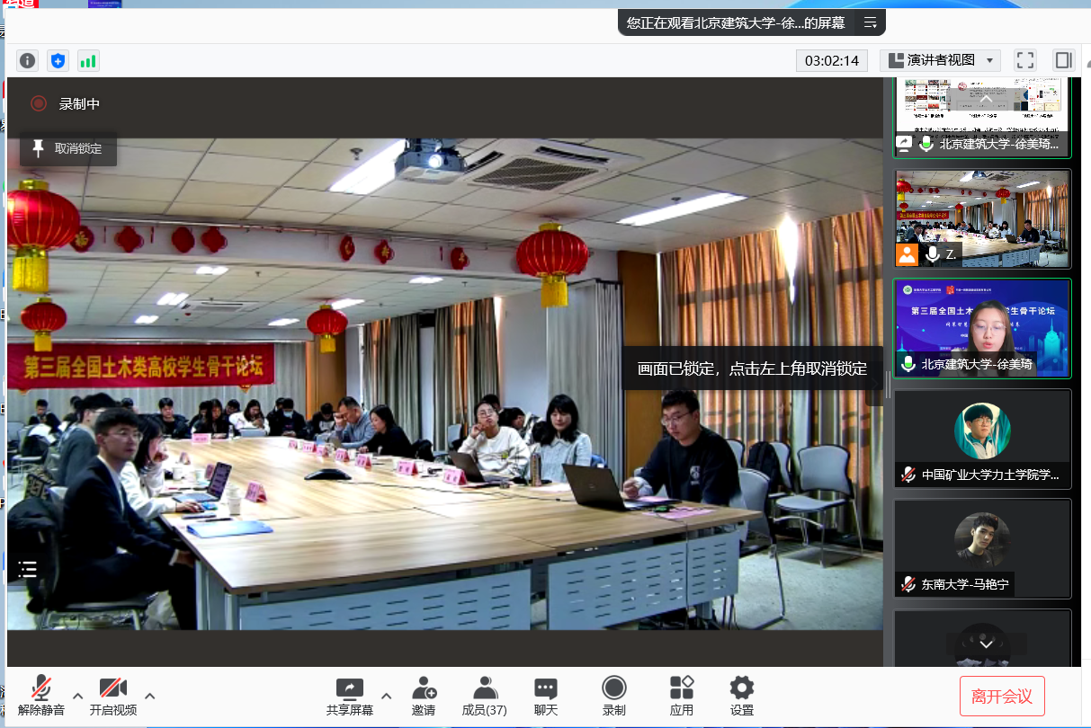Toggle the side panel layout icon
This screenshot has height=728, width=1091.
click(x=1064, y=60)
